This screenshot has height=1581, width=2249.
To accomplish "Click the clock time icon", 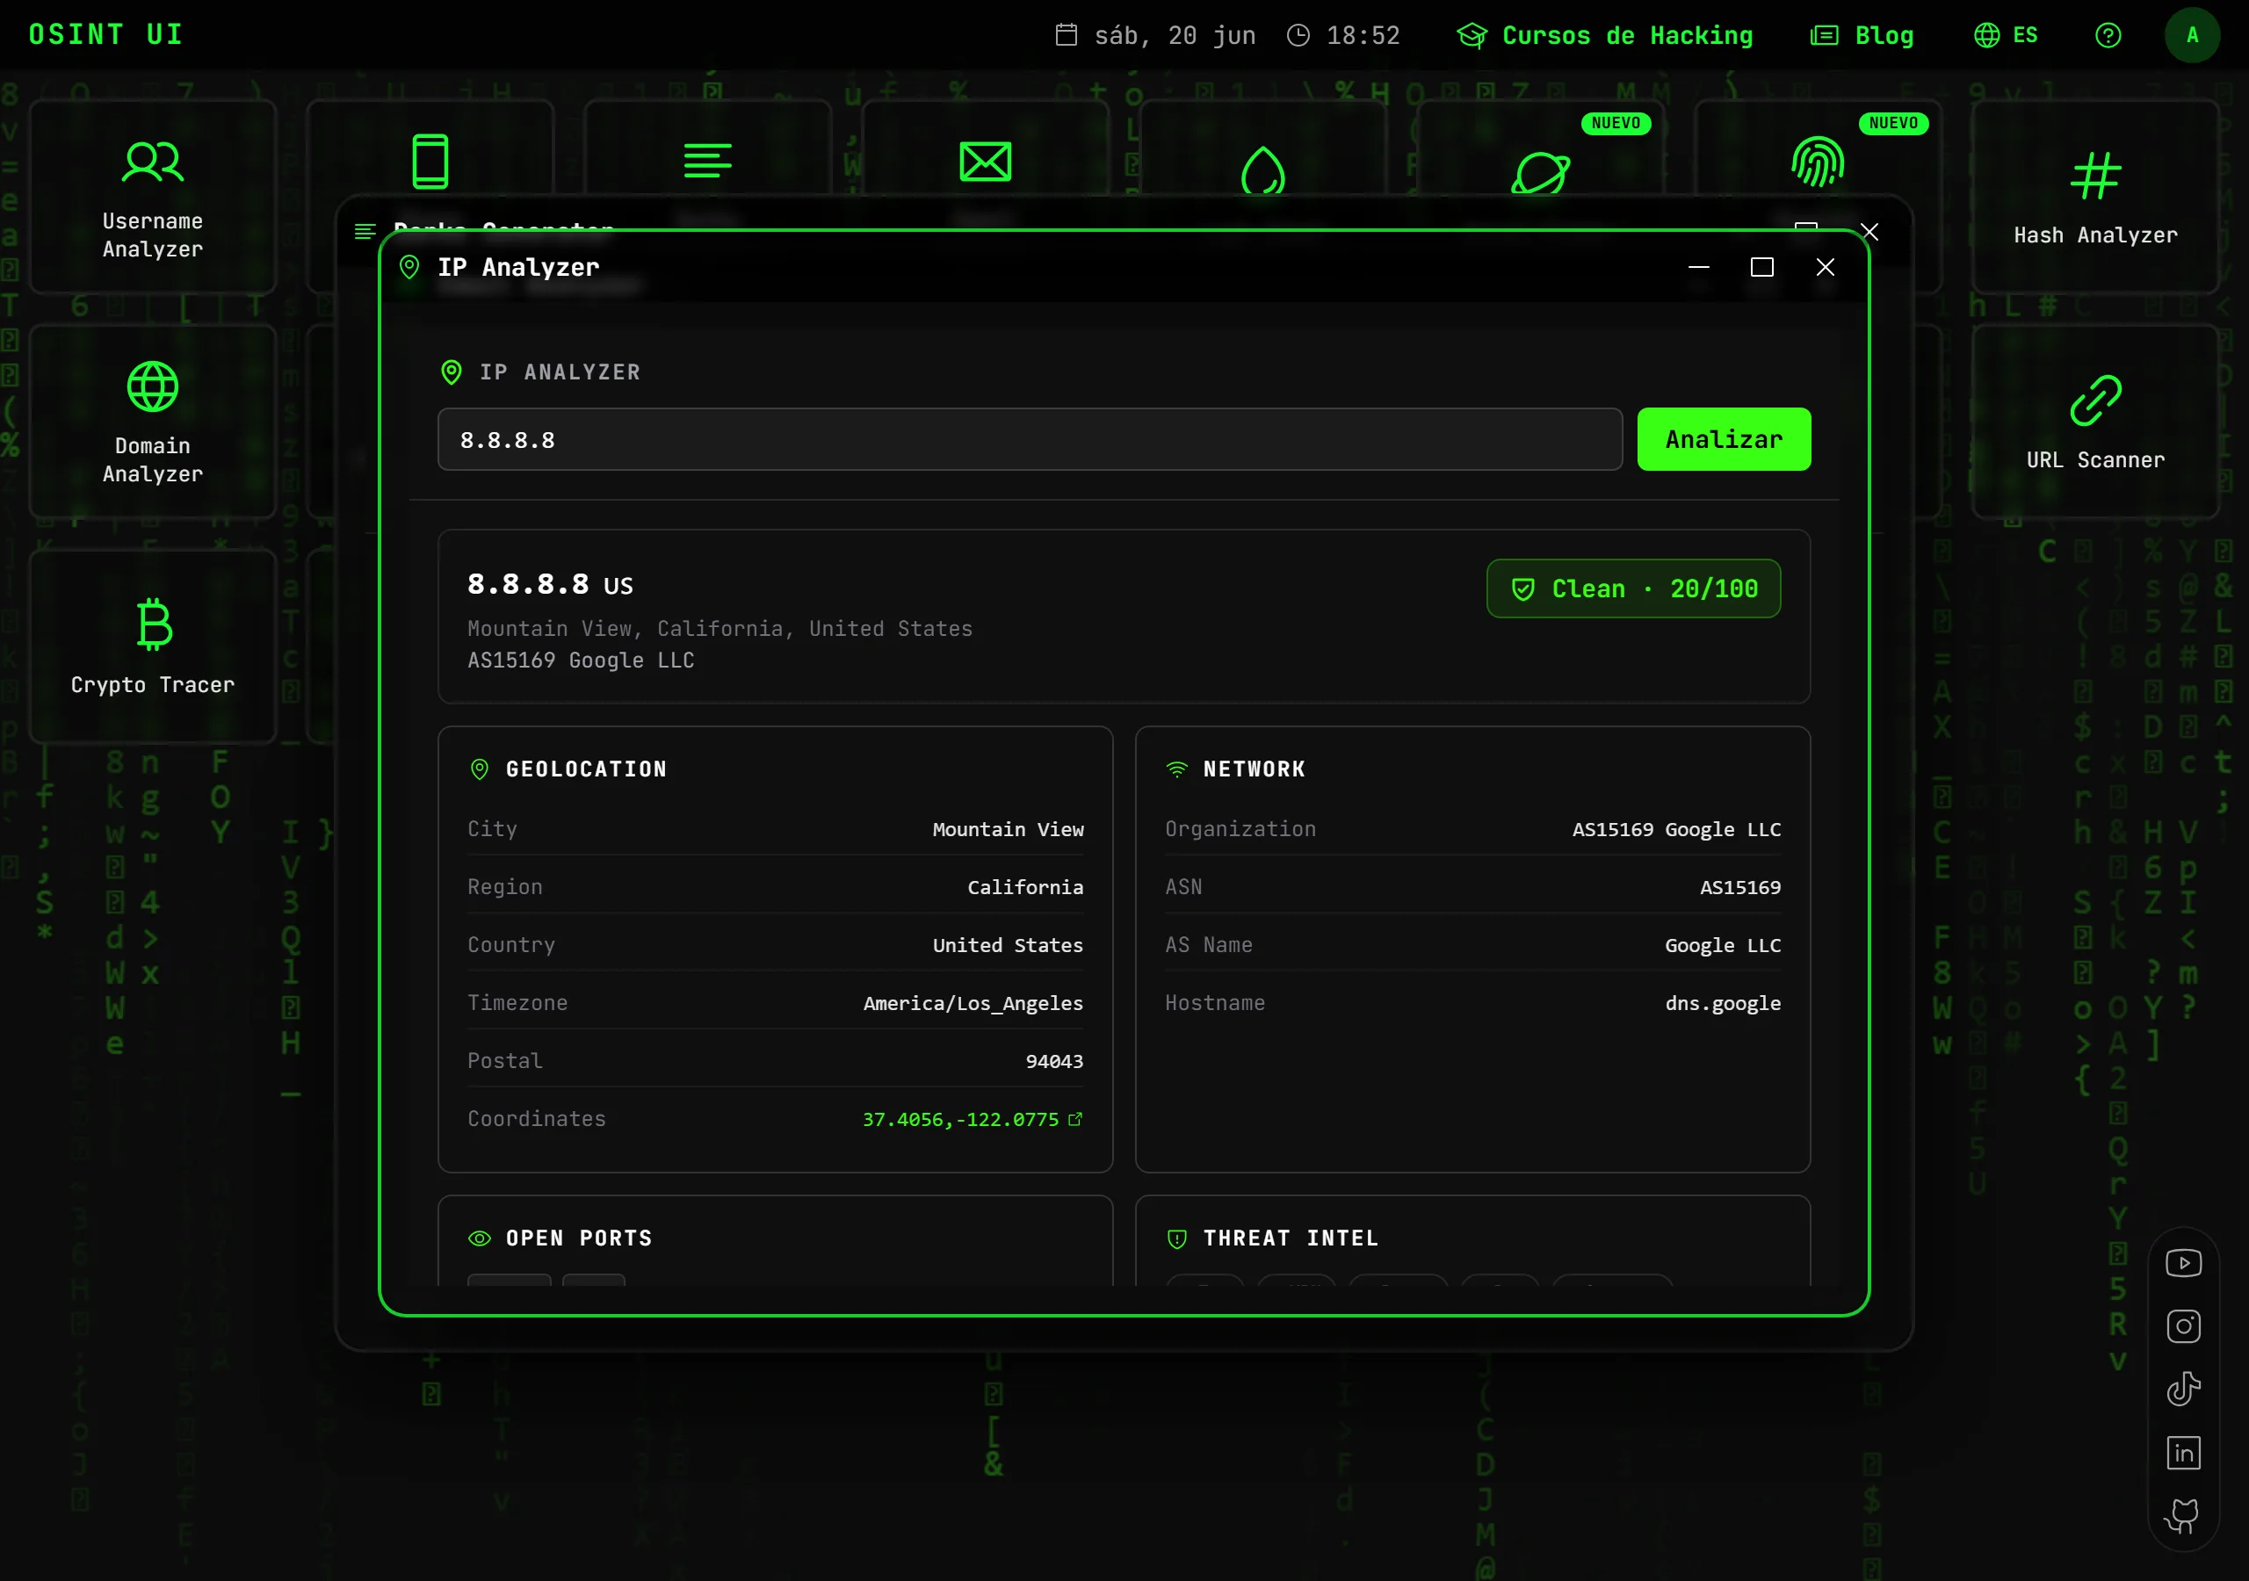I will pos(1298,35).
